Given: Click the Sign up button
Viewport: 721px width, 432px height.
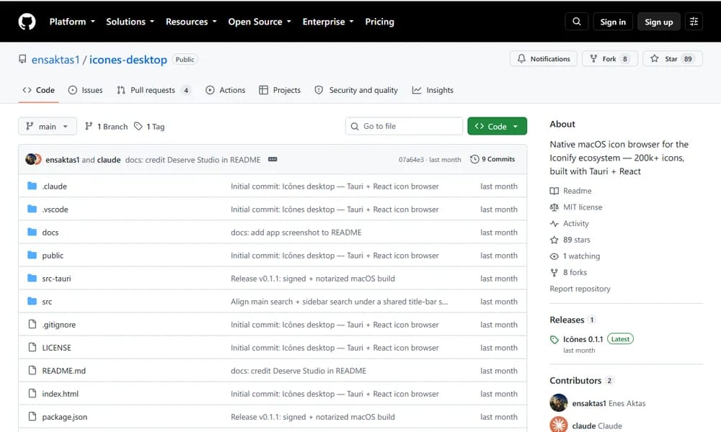Looking at the screenshot, I should [658, 22].
